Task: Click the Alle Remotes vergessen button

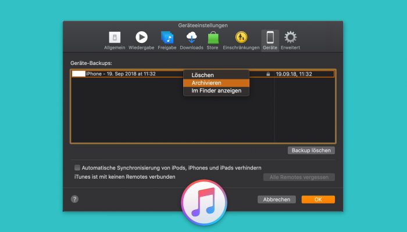Action: click(x=299, y=177)
